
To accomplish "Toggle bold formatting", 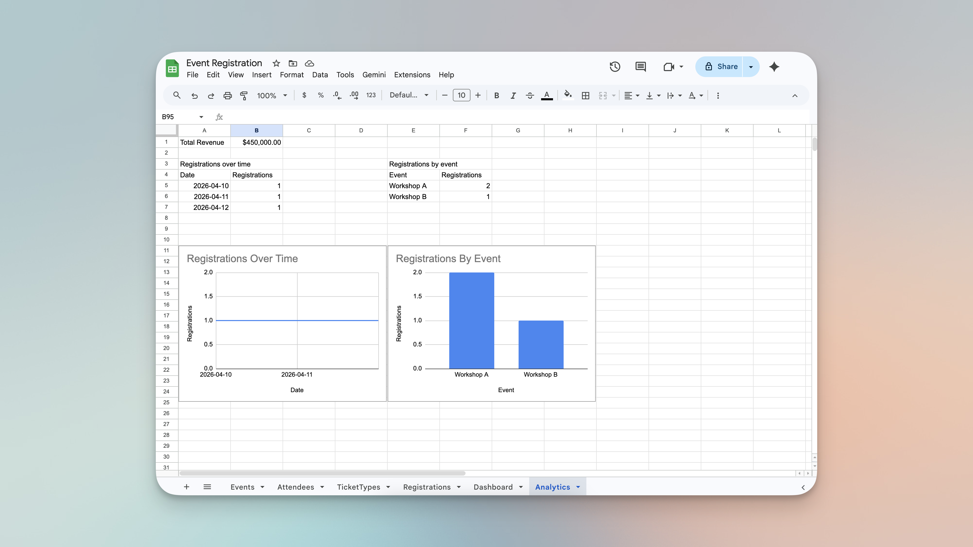I will tap(496, 96).
